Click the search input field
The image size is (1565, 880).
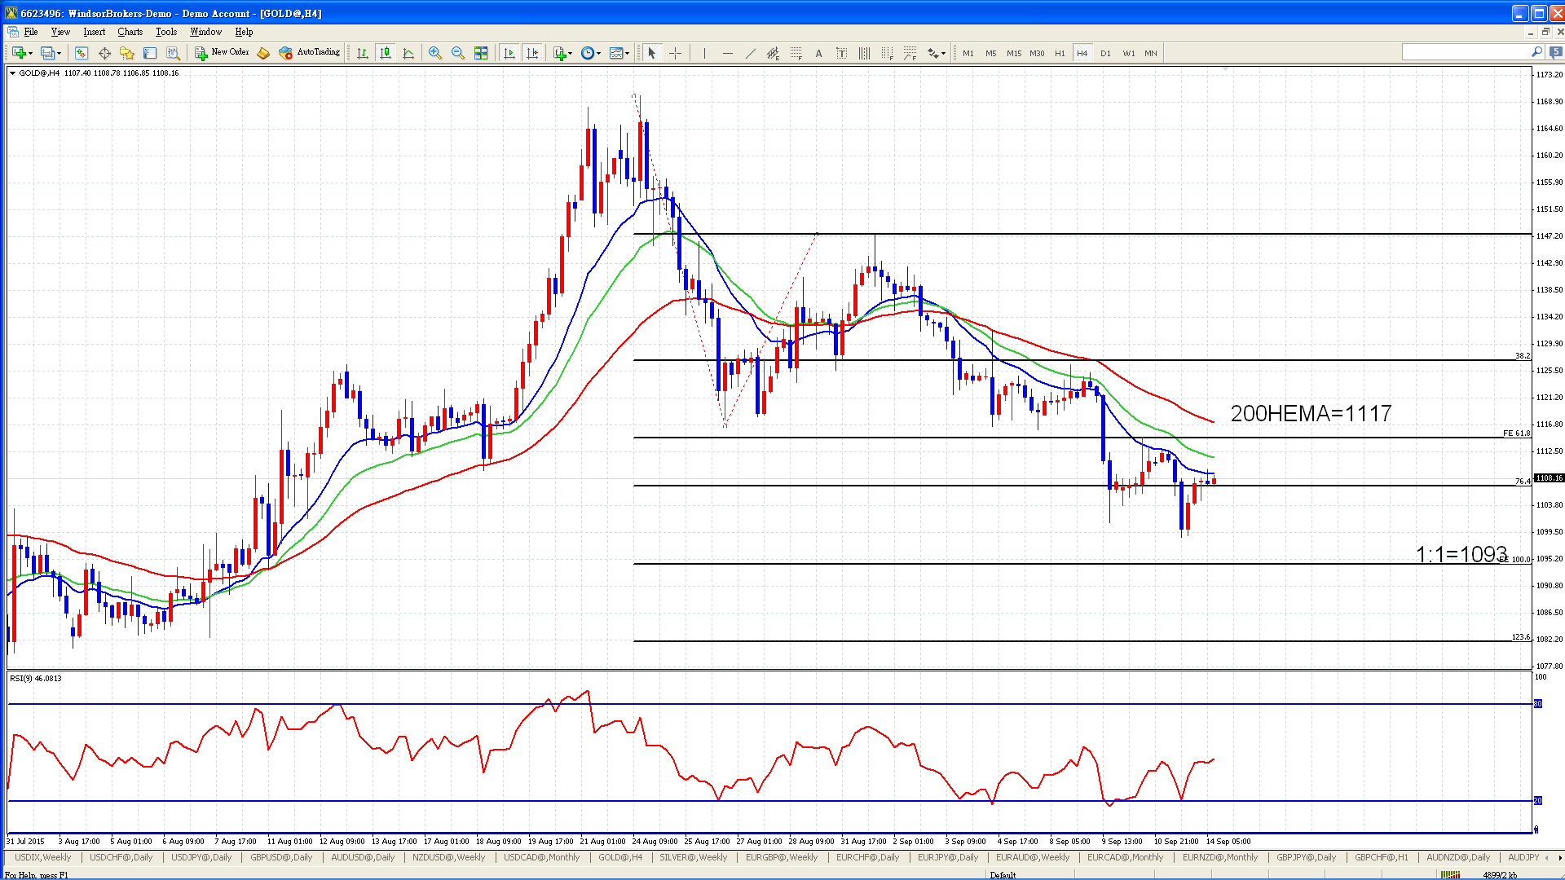coord(1466,52)
